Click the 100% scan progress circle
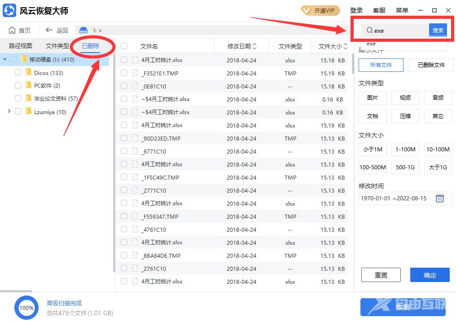 pyautogui.click(x=26, y=308)
